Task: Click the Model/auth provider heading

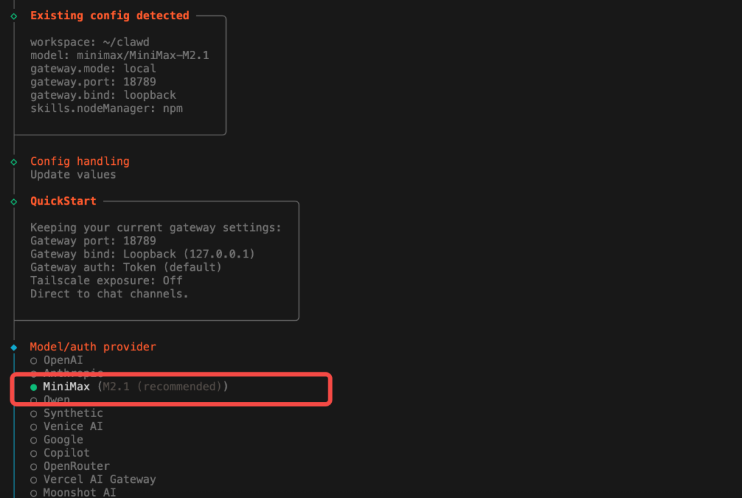Action: pos(93,347)
